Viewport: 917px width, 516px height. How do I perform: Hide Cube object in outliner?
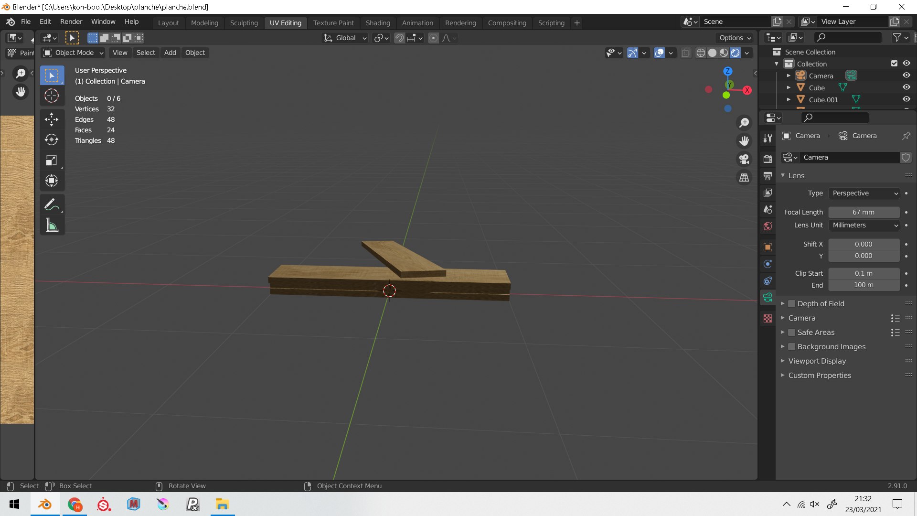(x=906, y=87)
